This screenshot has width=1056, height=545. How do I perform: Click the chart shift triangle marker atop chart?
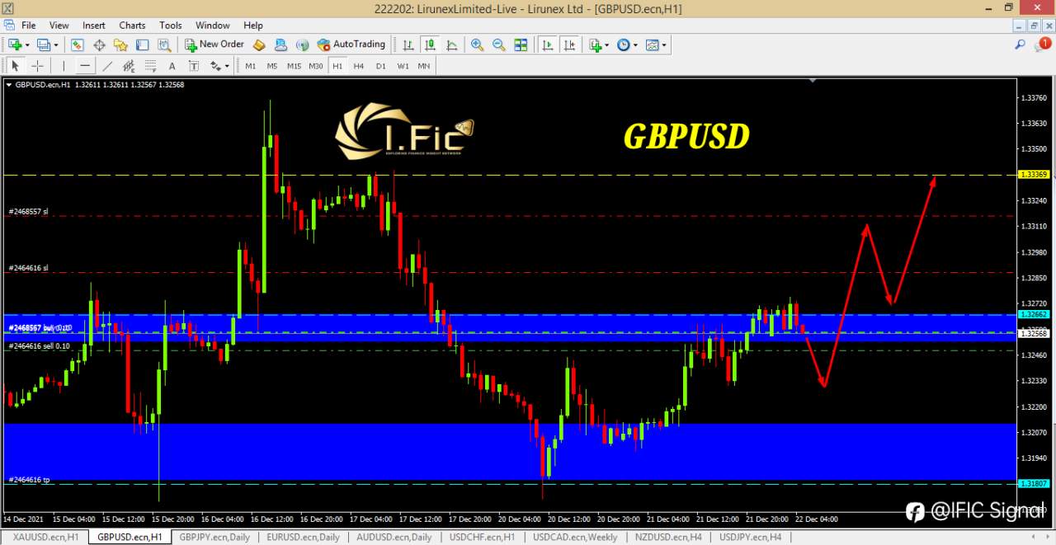pyautogui.click(x=813, y=81)
